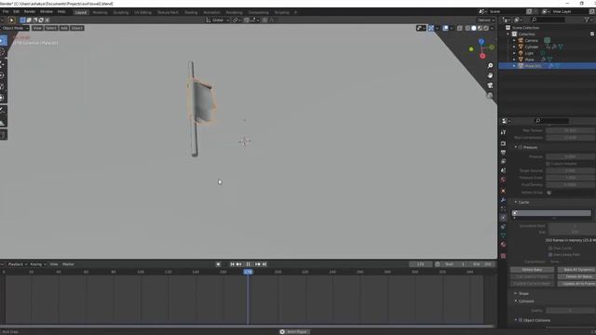Click the pan view hand icon
Screen dimensions: 596x335
(490, 75)
